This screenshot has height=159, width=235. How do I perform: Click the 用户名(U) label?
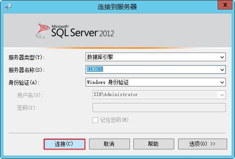pyautogui.click(x=30, y=95)
